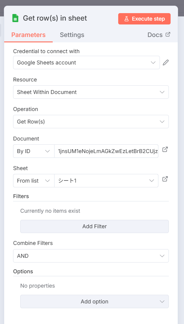Open the sheet via its external link icon

point(165,179)
